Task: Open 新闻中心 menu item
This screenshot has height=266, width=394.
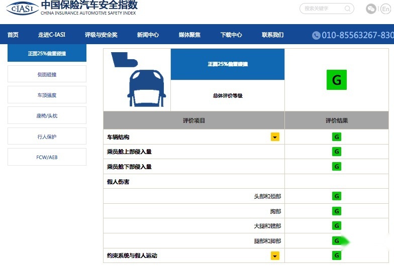Action: point(148,35)
